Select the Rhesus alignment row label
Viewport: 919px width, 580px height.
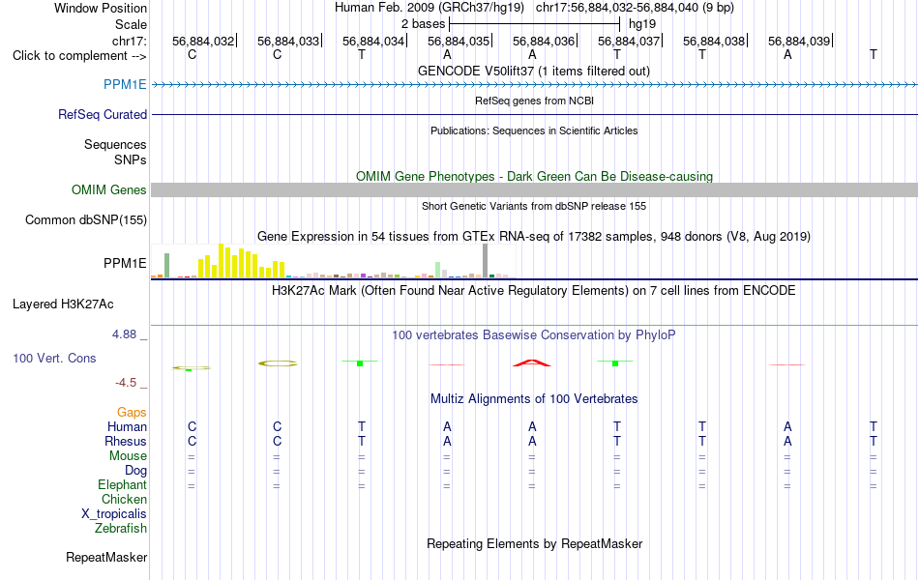[x=126, y=441]
